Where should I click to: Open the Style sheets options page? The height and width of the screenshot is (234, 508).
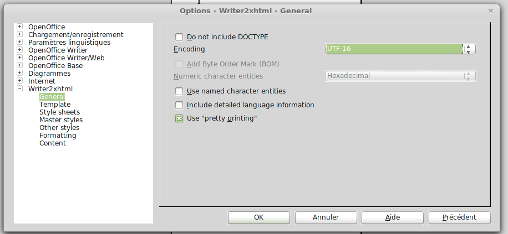59,112
